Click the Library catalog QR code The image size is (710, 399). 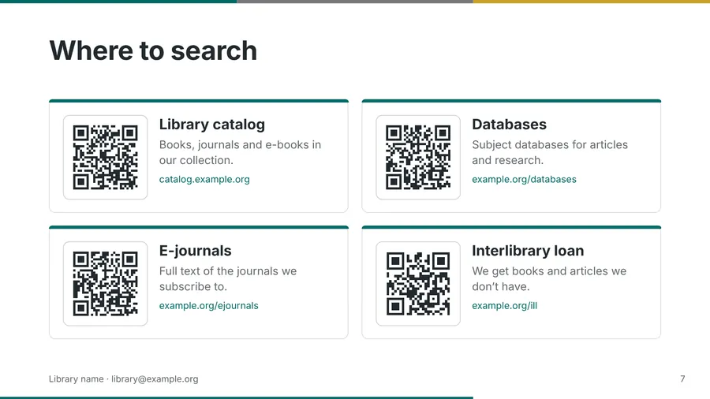tap(105, 157)
